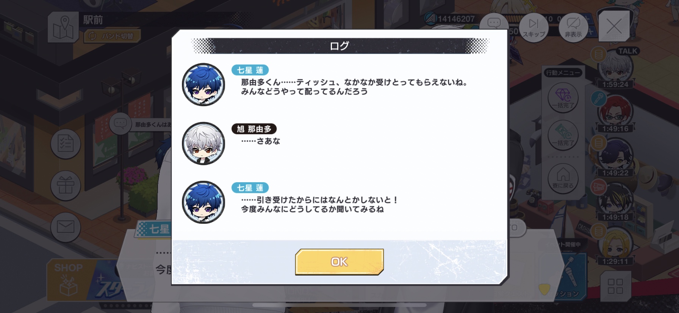Viewport: 679px width, 313px height.
Task: Tap the ticket 一括完了 button
Action: pos(563,135)
